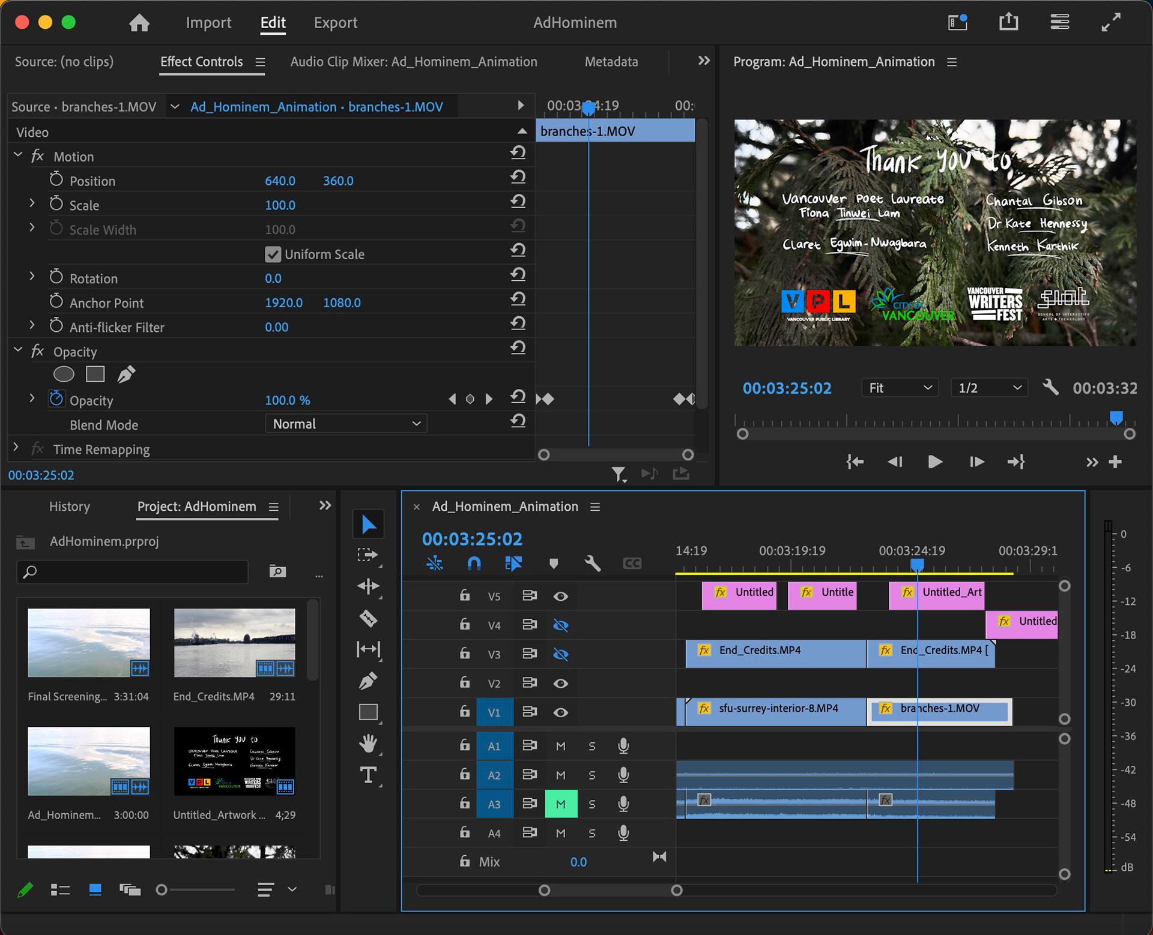1153x935 pixels.
Task: Create 4-point polygon mask under Opacity
Action: 95,374
